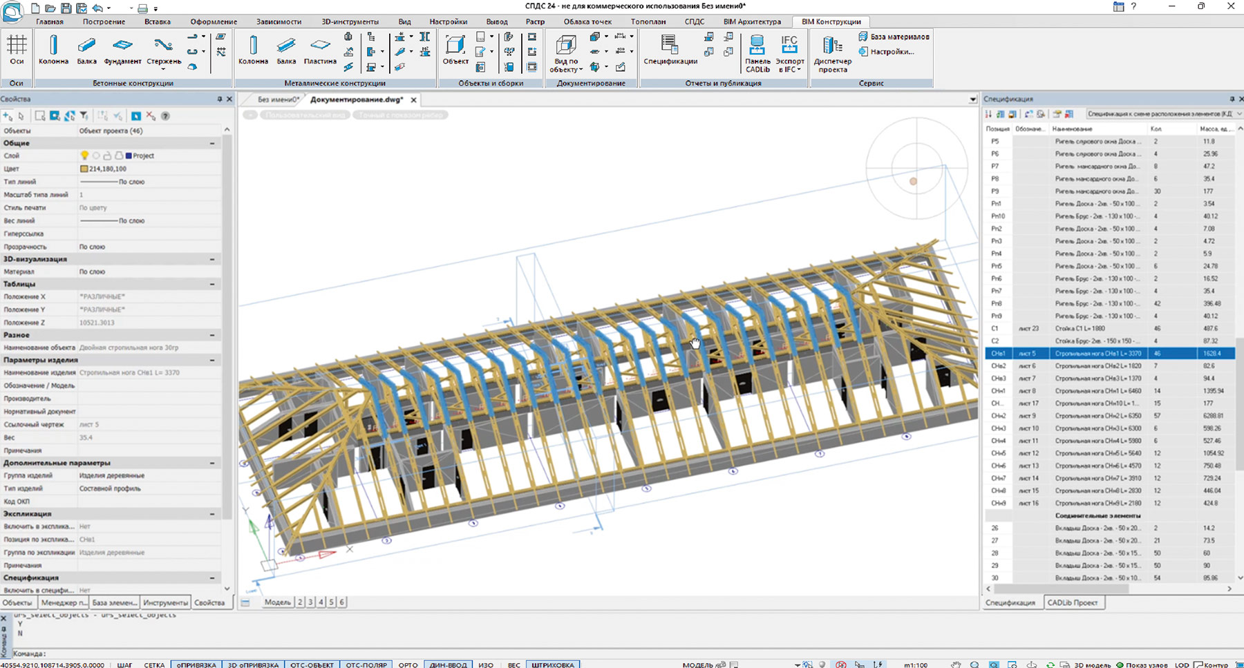1244x668 pixels.
Task: Click the quick select filter icon
Action: click(x=84, y=116)
